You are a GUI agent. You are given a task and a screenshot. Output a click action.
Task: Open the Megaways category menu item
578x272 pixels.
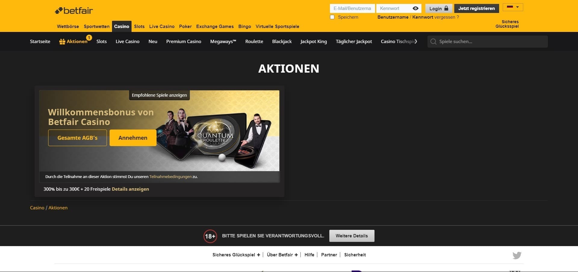[x=223, y=42]
